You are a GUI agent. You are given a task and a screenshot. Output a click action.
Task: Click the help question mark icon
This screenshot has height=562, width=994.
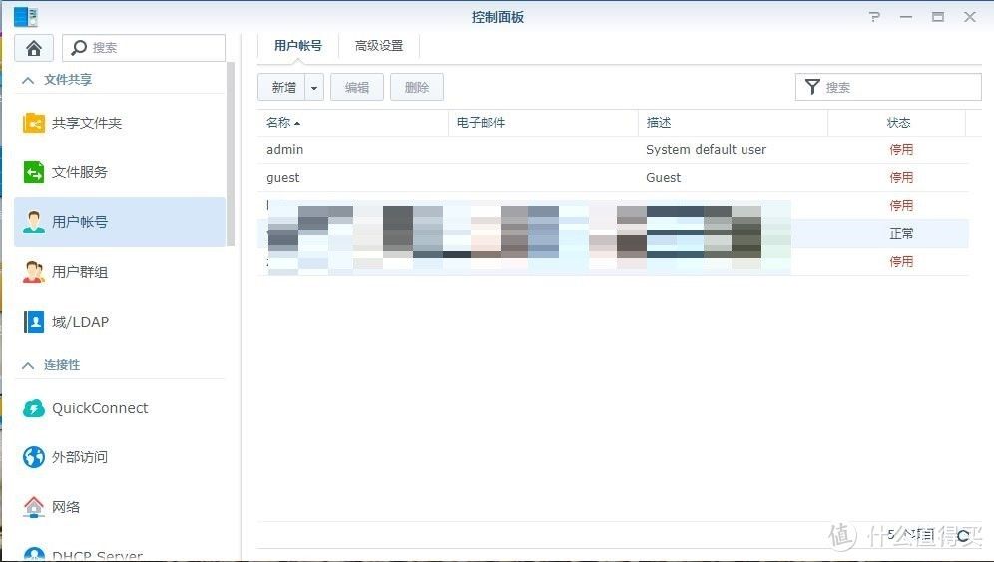tap(874, 17)
